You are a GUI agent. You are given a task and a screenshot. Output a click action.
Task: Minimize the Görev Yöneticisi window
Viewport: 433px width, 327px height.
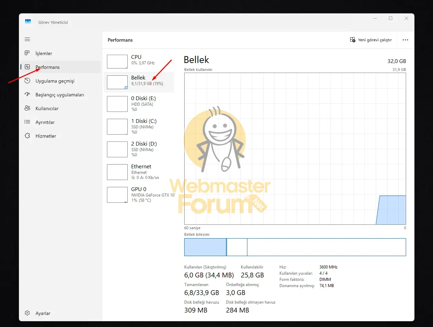[375, 18]
